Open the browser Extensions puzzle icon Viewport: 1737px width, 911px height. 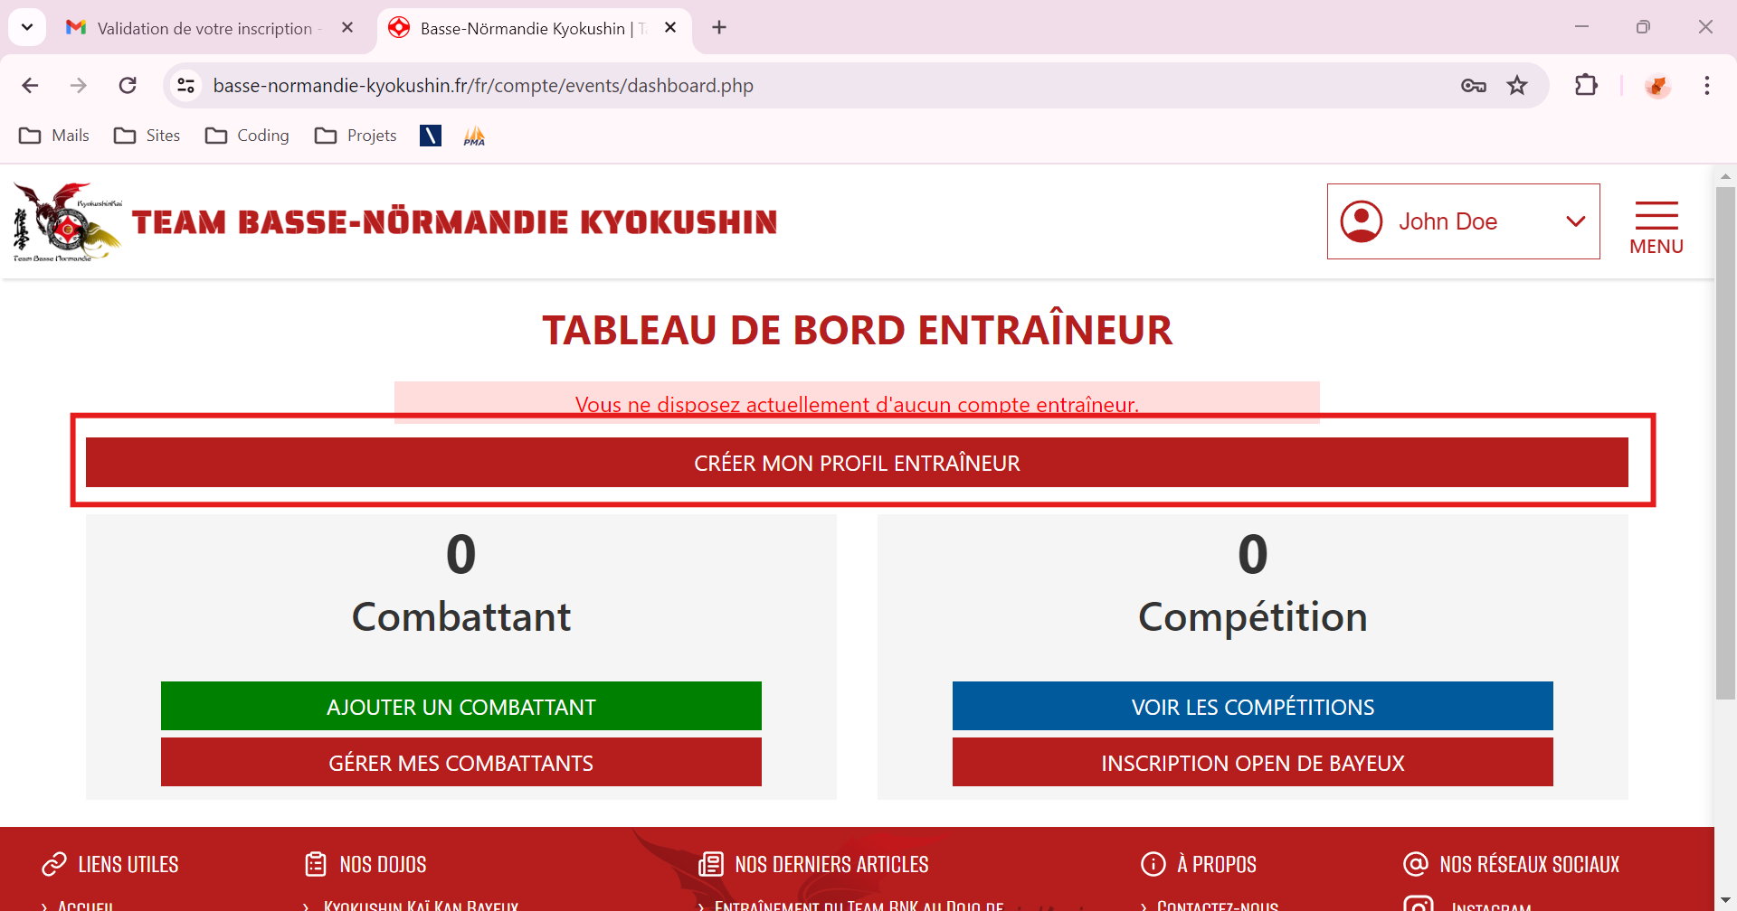click(1586, 86)
